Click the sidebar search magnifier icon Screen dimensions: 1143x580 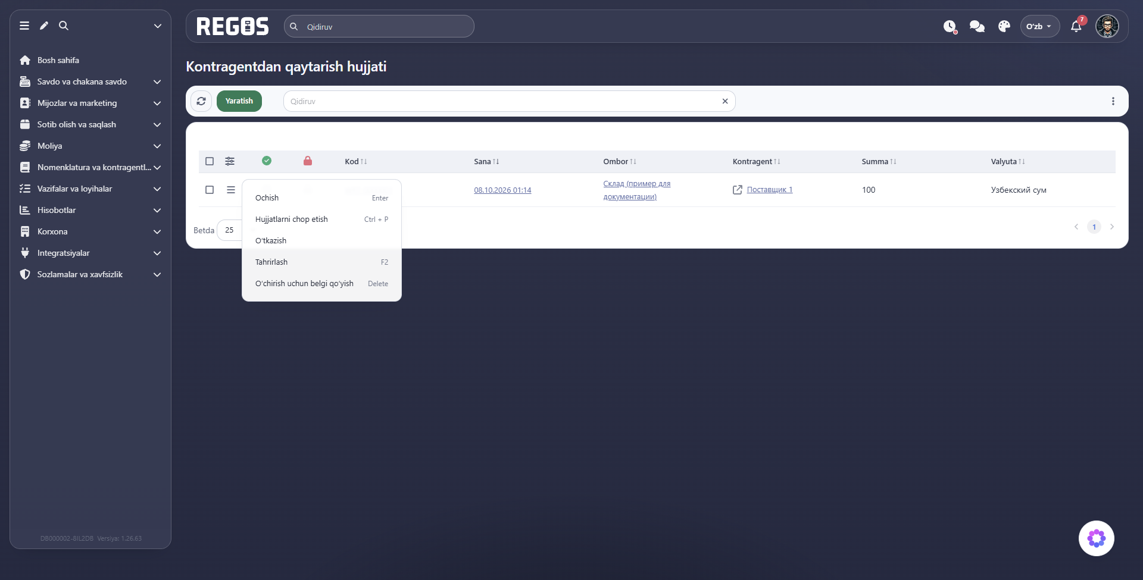click(64, 26)
